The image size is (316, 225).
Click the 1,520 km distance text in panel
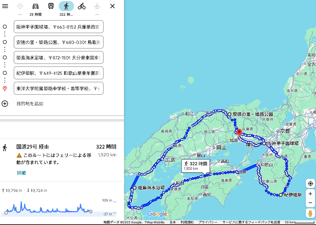[107, 155]
